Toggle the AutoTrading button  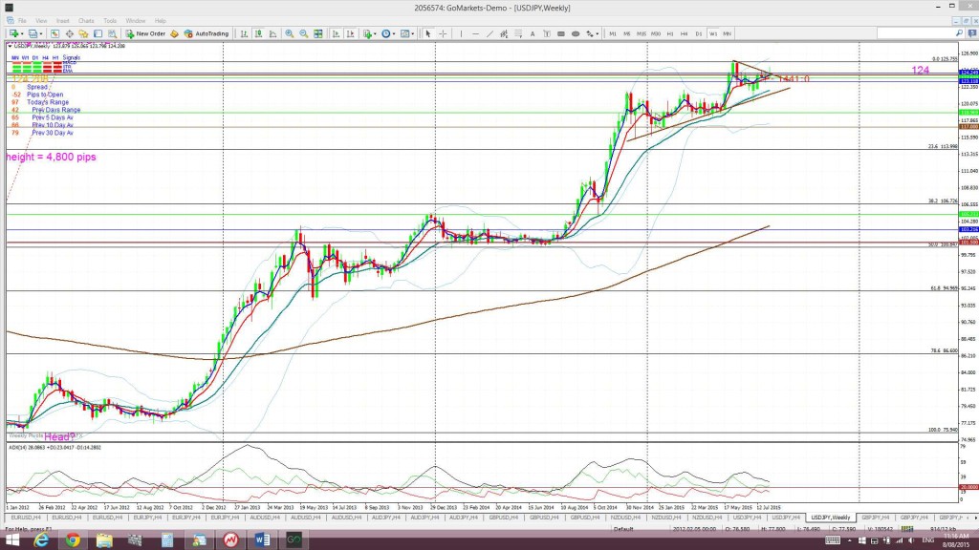[207, 33]
